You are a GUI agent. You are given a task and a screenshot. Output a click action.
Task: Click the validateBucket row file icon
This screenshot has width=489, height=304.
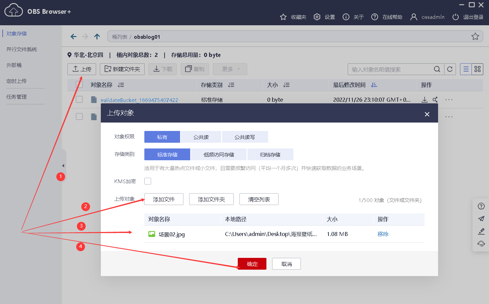point(94,100)
